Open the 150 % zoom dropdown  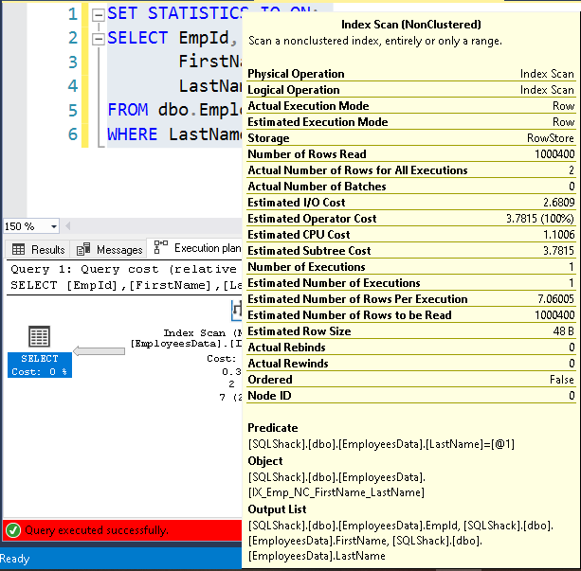54,226
